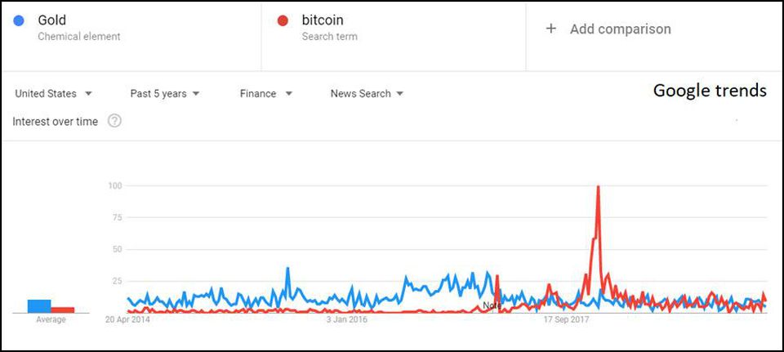Click the Add comparison text
This screenshot has width=784, height=352.
(620, 29)
